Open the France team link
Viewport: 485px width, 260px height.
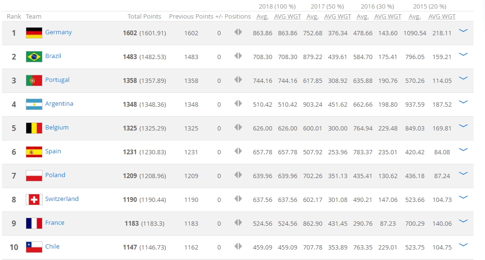[x=54, y=223]
